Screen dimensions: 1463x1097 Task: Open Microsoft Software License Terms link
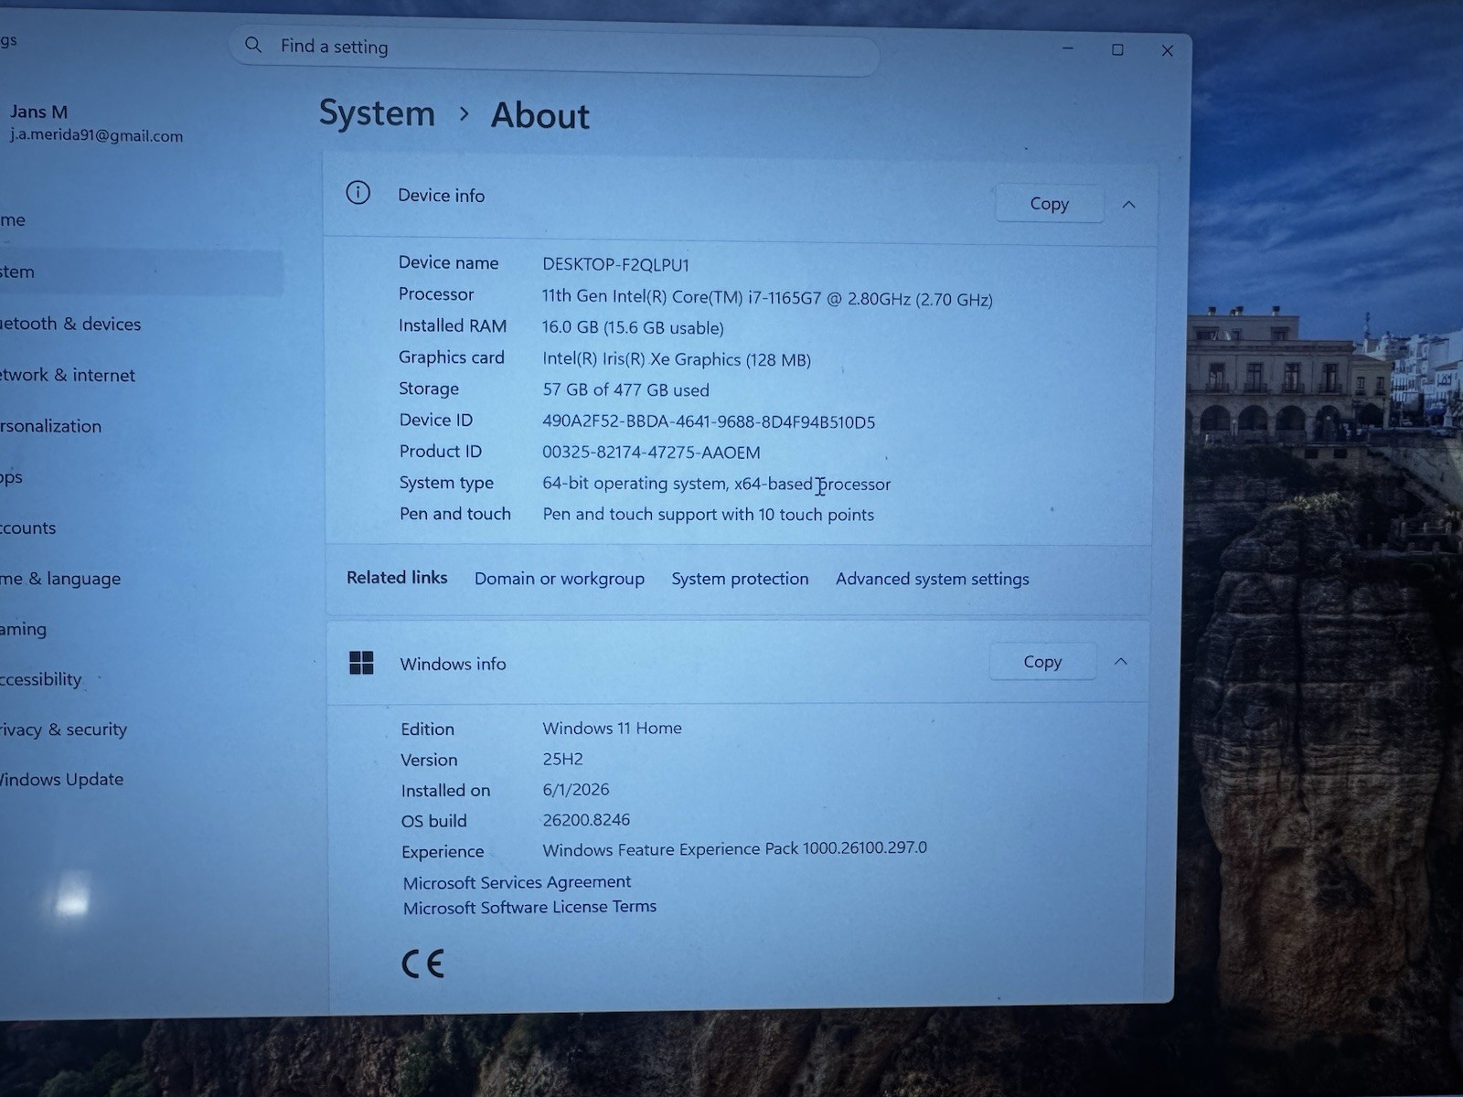click(x=529, y=907)
